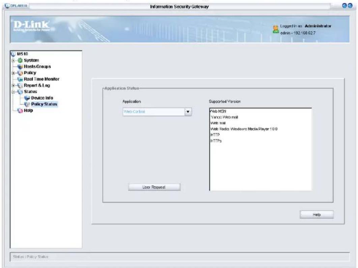358x268 pixels.
Task: Expand the System tree node
Action: coord(13,60)
